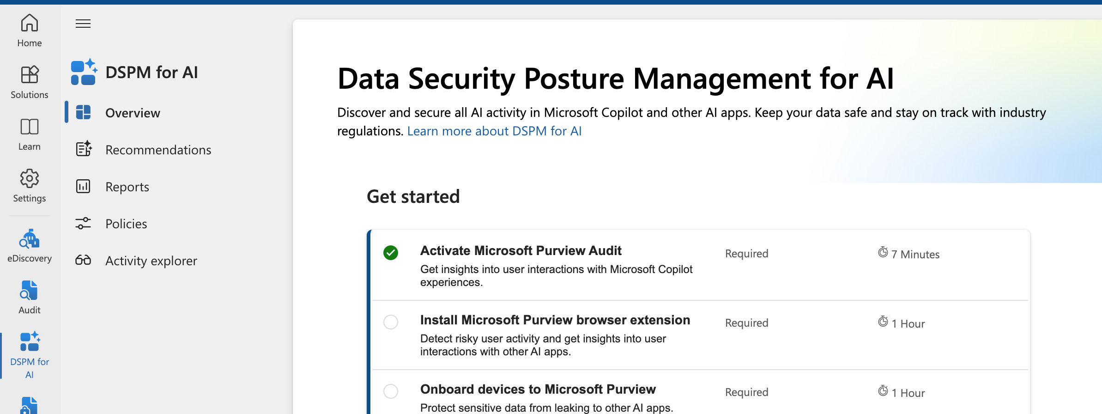Screen dimensions: 1102x414
Task: Click the timer icon for browser extension row
Action: click(883, 322)
